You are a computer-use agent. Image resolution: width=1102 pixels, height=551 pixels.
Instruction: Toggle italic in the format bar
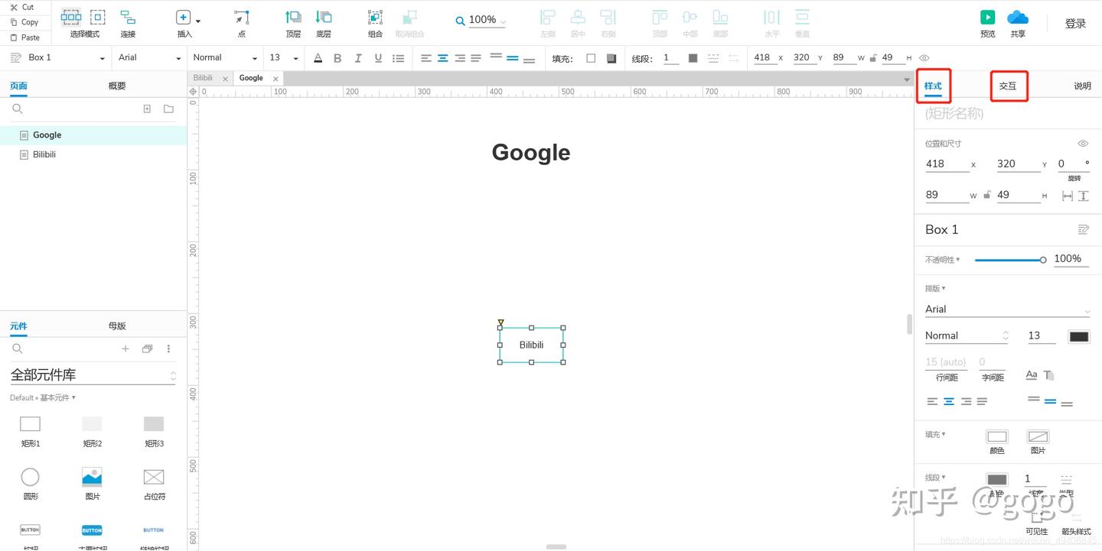point(357,58)
